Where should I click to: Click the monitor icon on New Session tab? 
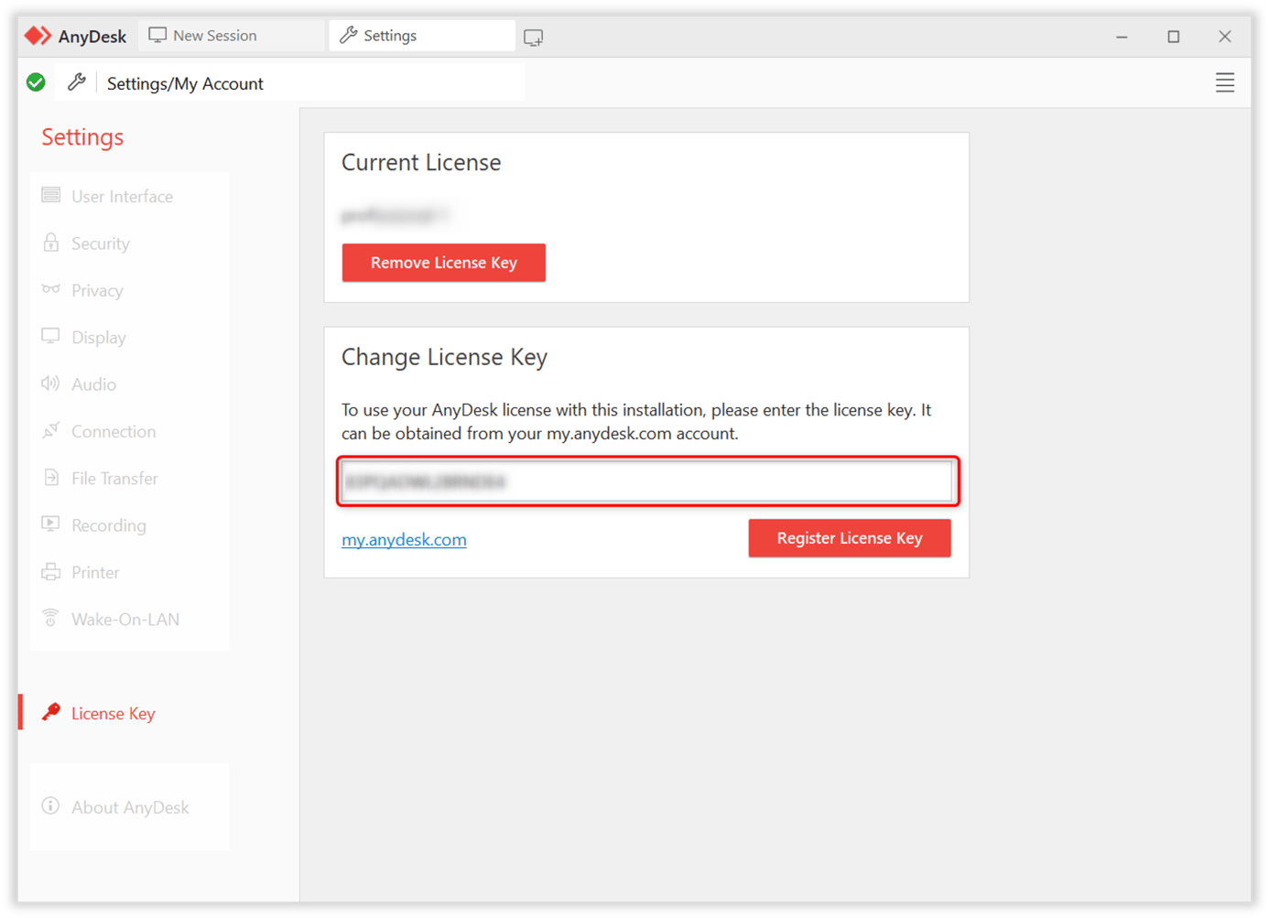[x=157, y=35]
